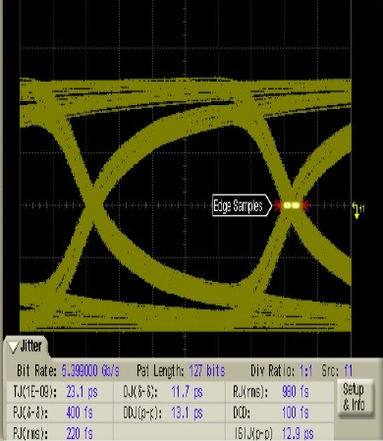Viewport: 383px width, 441px height.
Task: Collapse the Jitter tab triangle
Action: pos(13,347)
